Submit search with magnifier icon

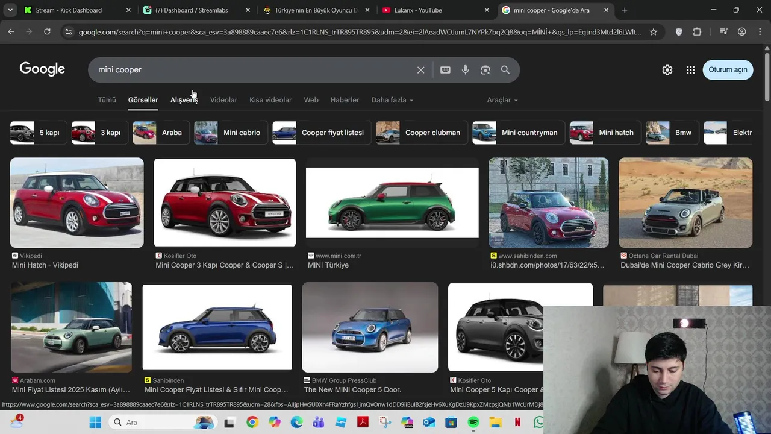coord(505,70)
